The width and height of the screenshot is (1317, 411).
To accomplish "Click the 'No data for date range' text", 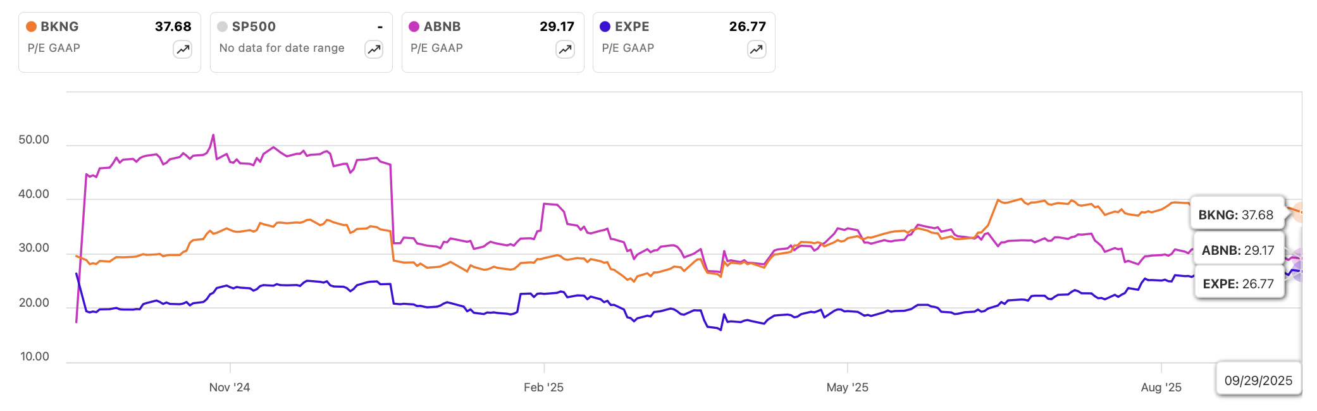I will [x=281, y=48].
